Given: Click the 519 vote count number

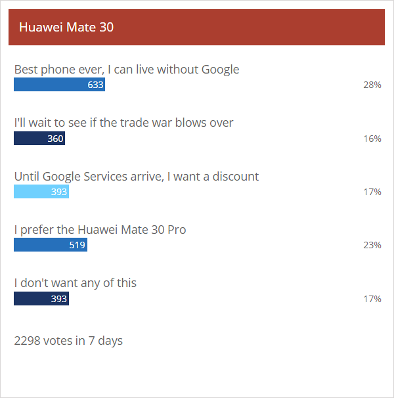Looking at the screenshot, I should tap(77, 246).
